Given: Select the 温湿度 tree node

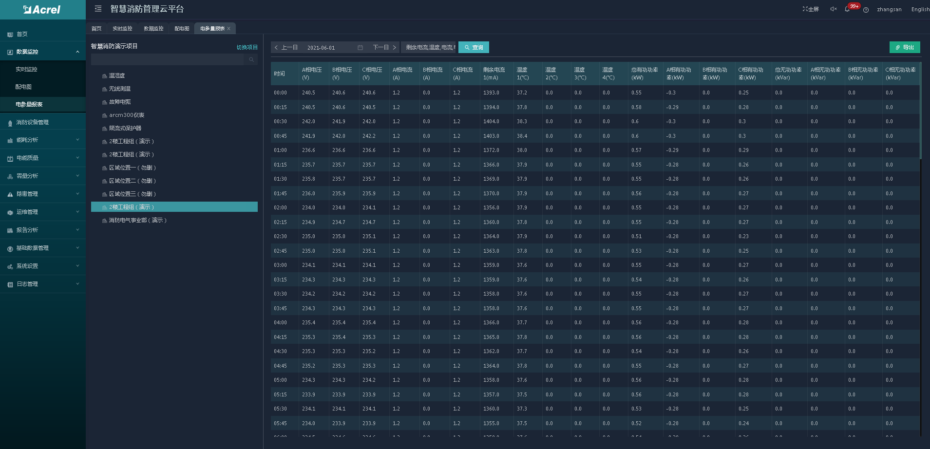Looking at the screenshot, I should coord(117,75).
